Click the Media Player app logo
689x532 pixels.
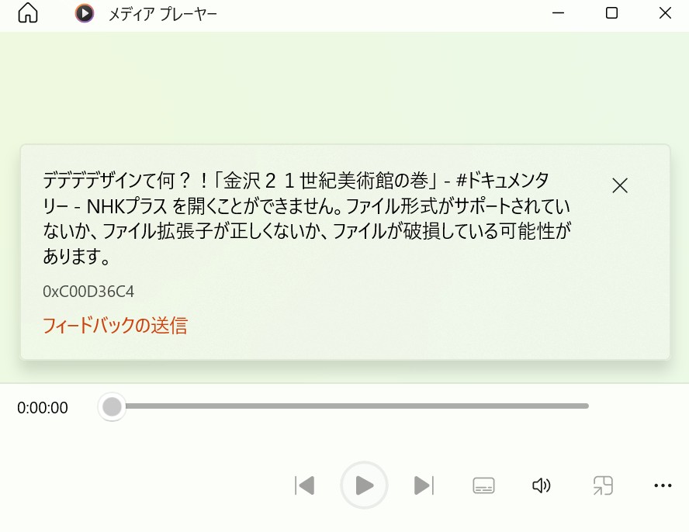[85, 13]
